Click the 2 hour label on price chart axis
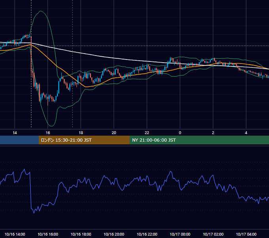The image size is (269, 238). (213, 133)
